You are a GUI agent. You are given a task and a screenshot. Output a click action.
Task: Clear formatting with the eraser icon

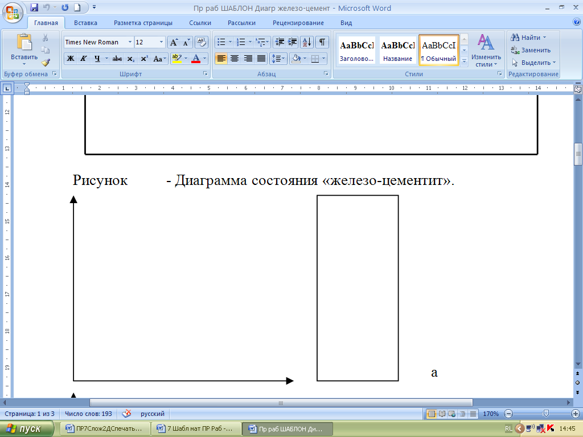(x=201, y=42)
